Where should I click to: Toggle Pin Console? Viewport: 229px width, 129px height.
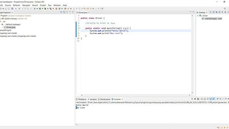point(217,99)
